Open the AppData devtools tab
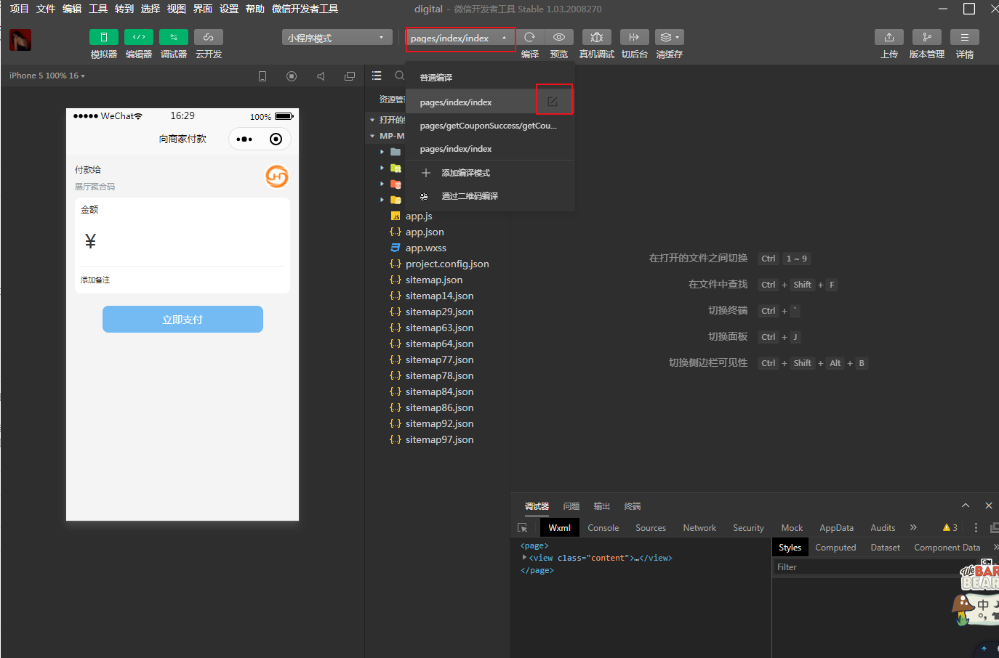This screenshot has height=658, width=999. (837, 528)
